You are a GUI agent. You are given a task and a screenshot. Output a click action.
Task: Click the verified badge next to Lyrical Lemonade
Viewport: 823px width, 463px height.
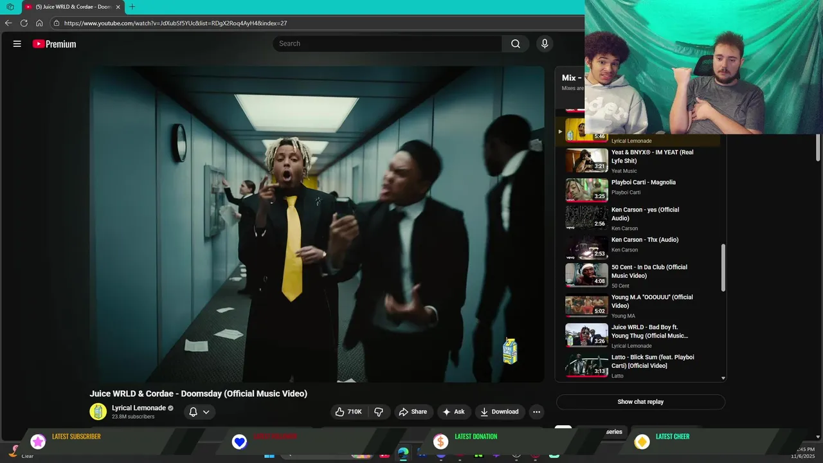(x=171, y=408)
